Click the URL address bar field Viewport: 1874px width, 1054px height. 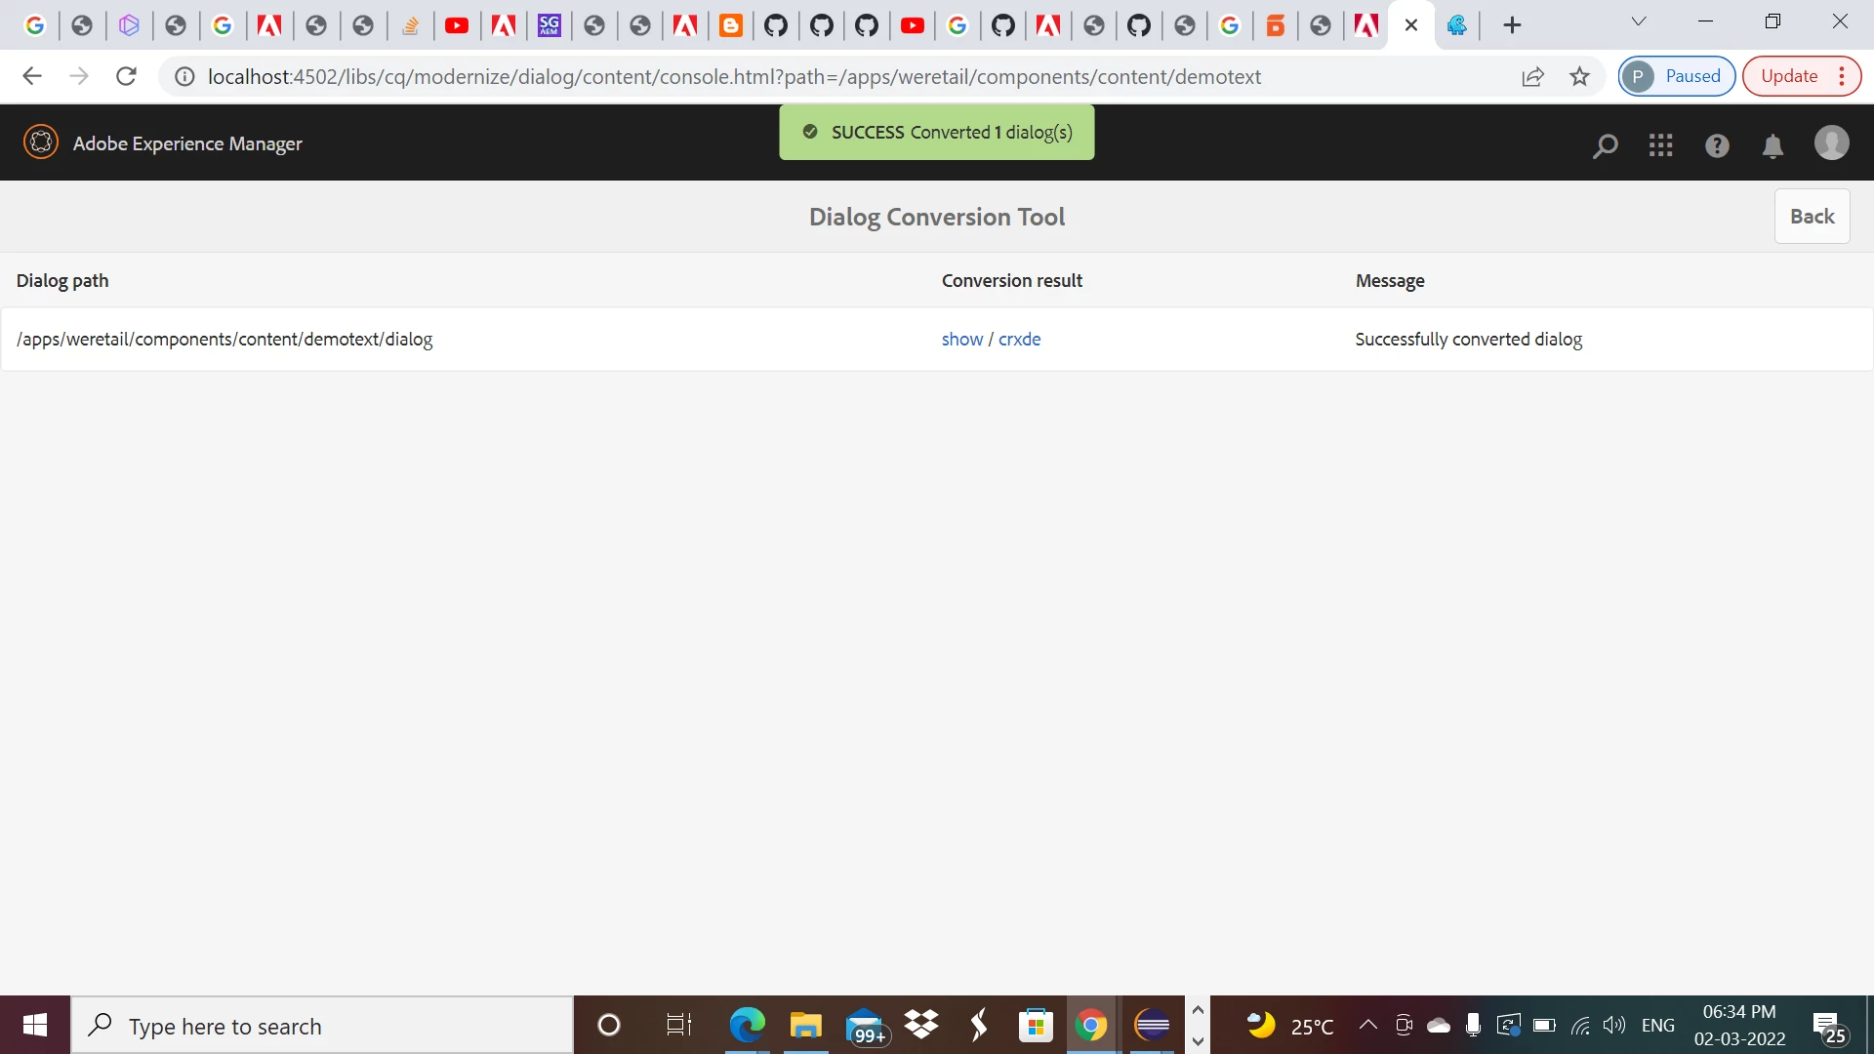click(x=732, y=76)
